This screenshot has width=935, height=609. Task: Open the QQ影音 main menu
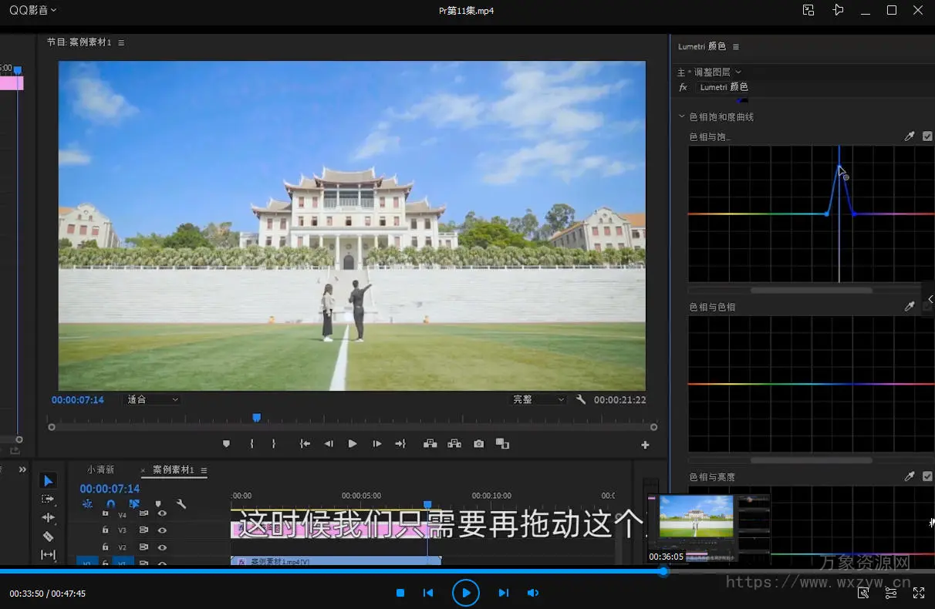click(x=32, y=10)
